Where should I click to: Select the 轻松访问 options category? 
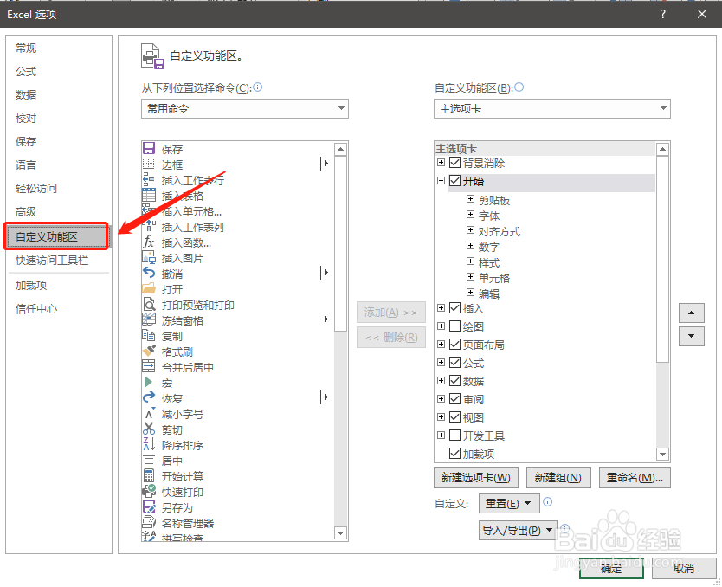36,188
